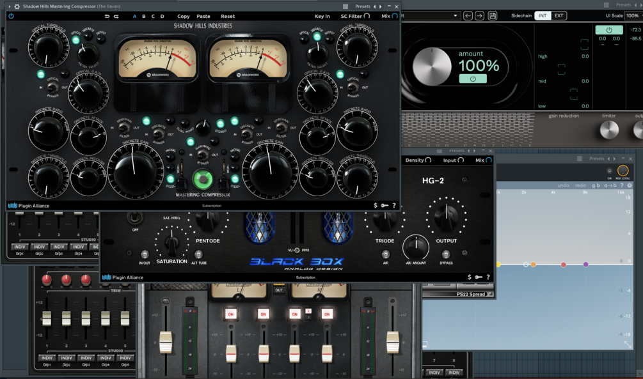Expand Shadow Hills window menu arrow
The height and width of the screenshot is (379, 643).
click(x=10, y=6)
